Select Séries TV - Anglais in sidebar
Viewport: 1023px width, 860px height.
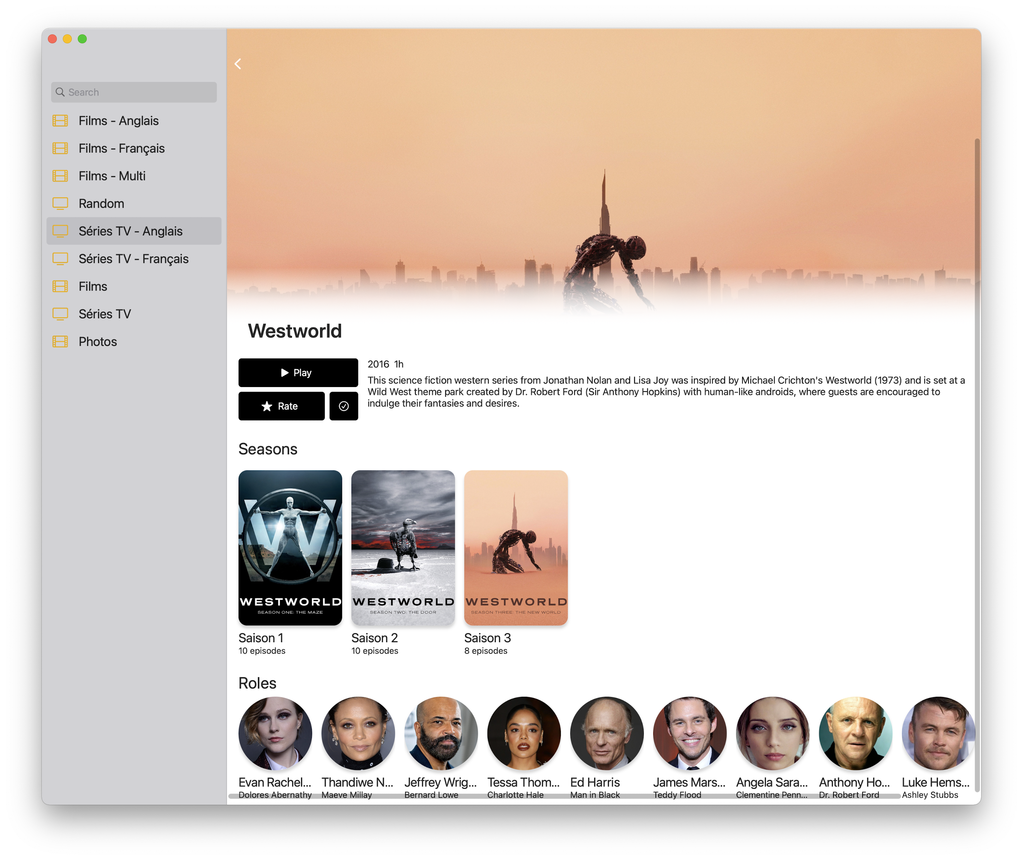(130, 231)
